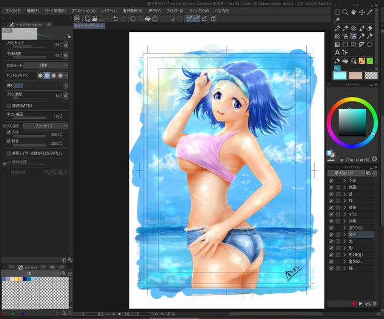
Task: Collapse the 入り抜き section toggle
Action: coord(4,126)
